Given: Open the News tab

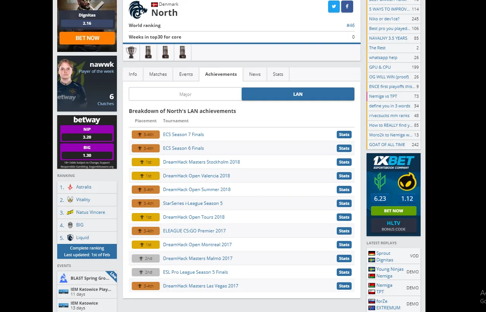Looking at the screenshot, I should click(x=255, y=74).
